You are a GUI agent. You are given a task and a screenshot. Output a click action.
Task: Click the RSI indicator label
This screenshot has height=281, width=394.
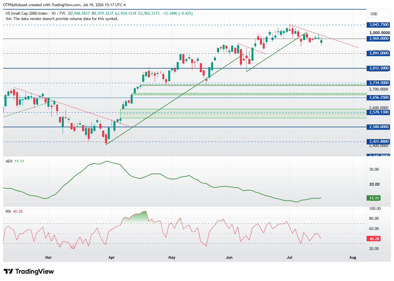(x=8, y=211)
